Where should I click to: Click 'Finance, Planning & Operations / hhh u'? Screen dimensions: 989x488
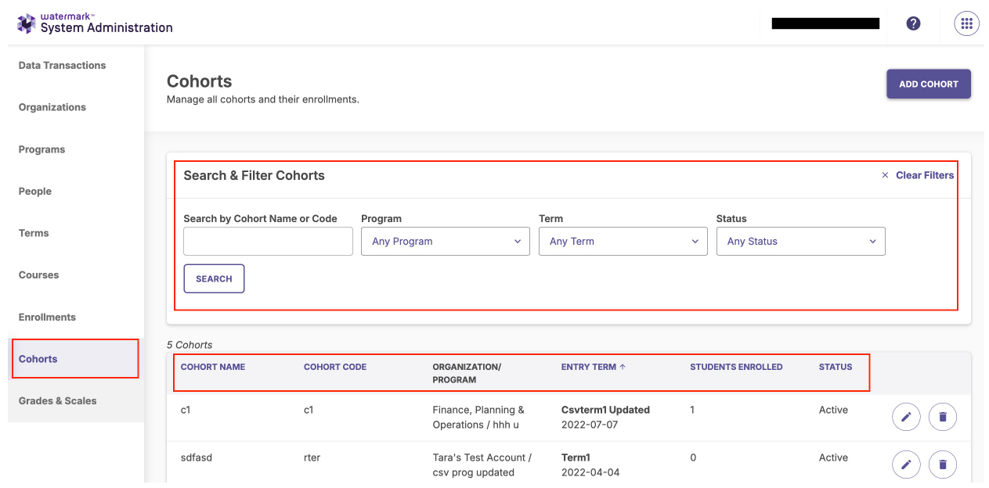pyautogui.click(x=478, y=418)
